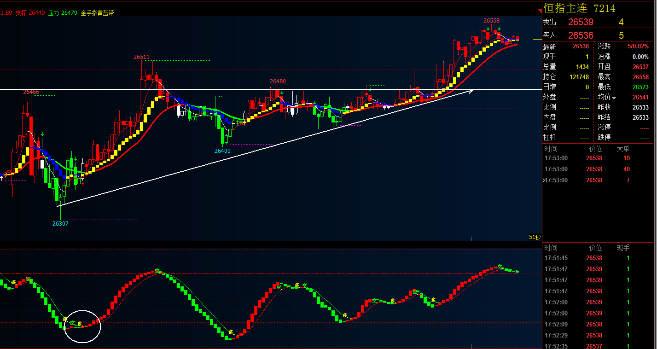Image resolution: width=657 pixels, height=349 pixels.
Task: Select the 17:51:45 tick row
Action: pos(598,258)
